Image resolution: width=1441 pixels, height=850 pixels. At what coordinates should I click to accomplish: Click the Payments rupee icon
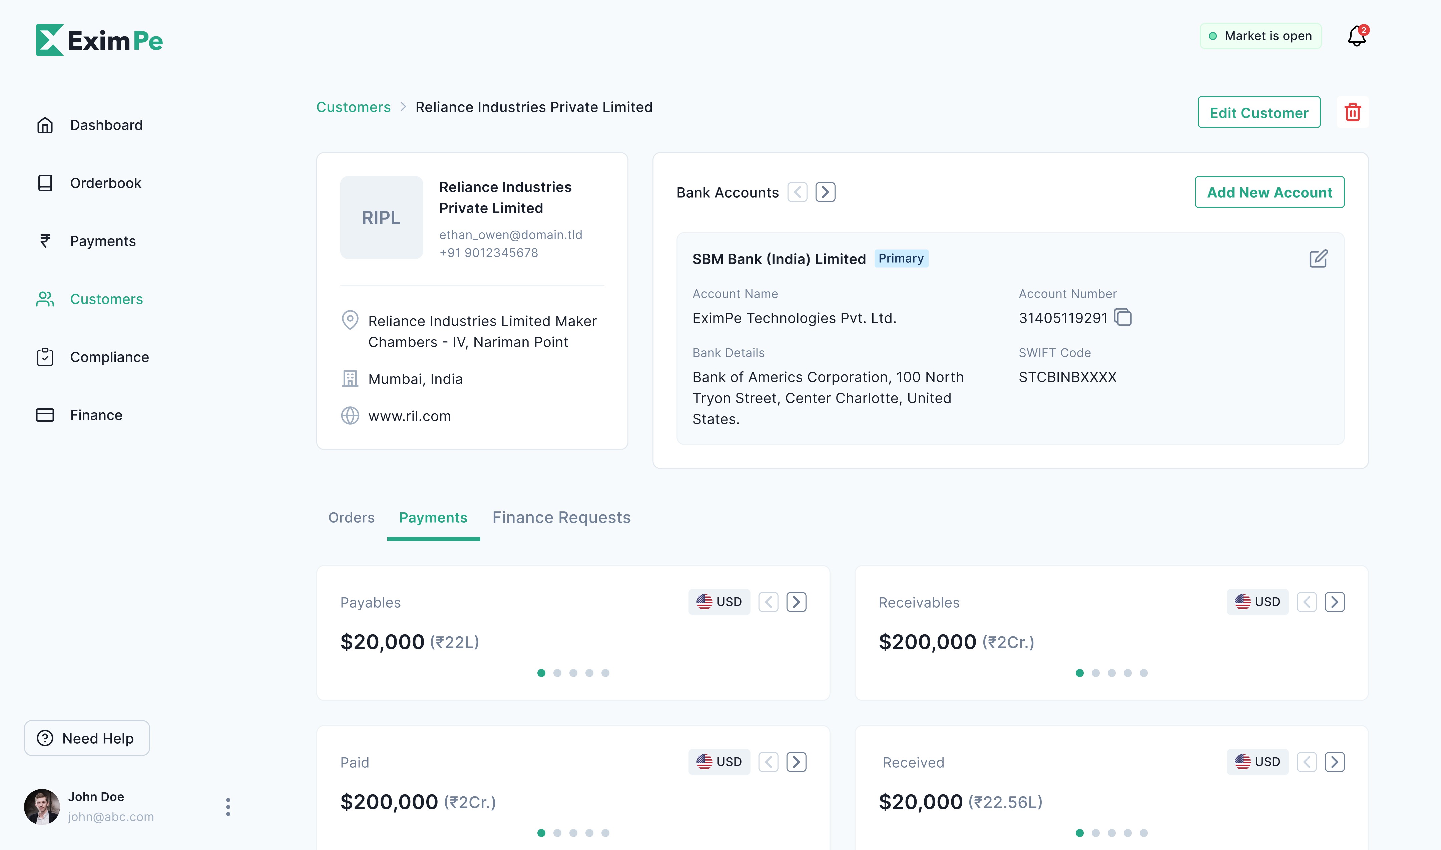pyautogui.click(x=45, y=241)
